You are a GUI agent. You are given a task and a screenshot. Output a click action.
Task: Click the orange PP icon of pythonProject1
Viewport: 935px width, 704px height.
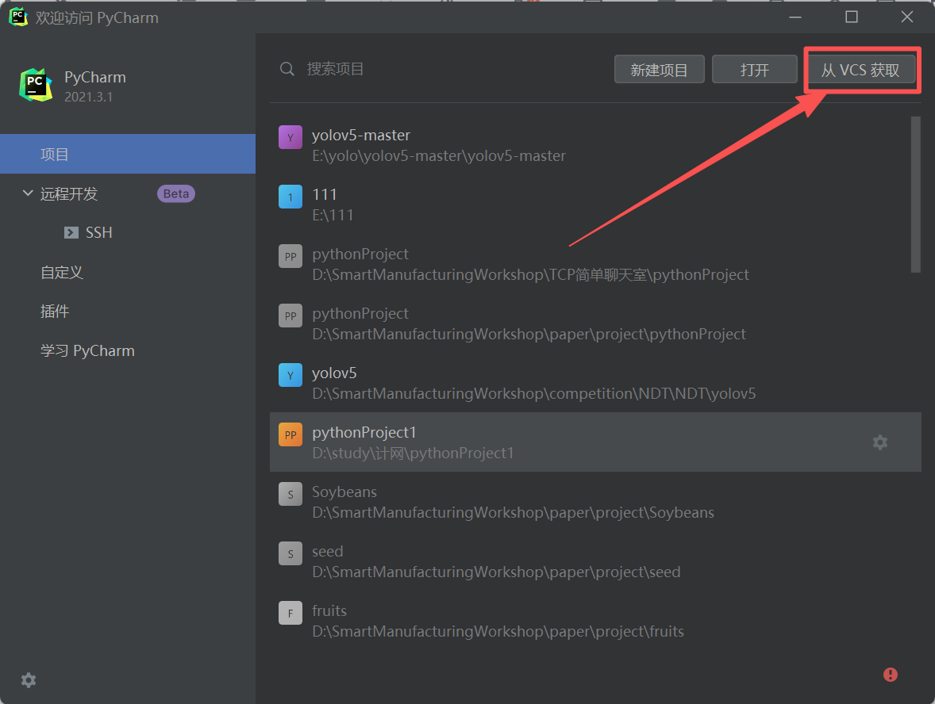(291, 434)
